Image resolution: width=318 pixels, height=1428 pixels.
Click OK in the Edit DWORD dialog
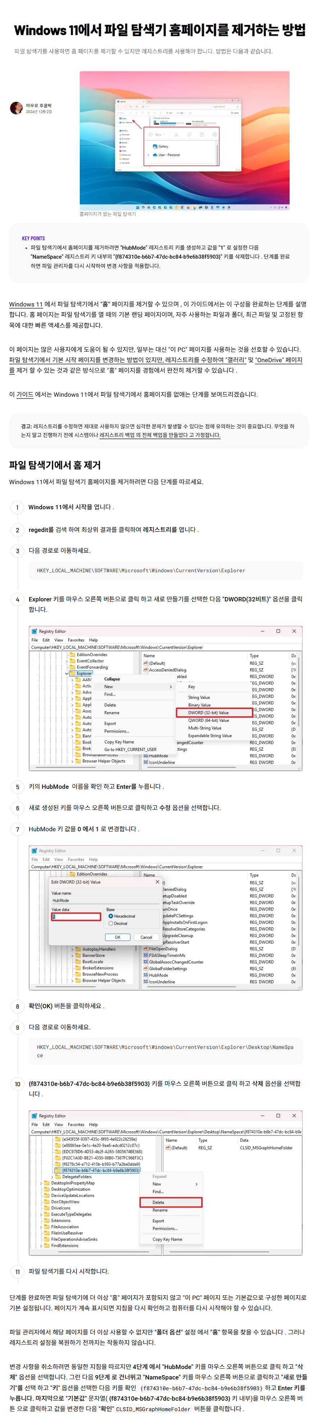click(x=117, y=937)
